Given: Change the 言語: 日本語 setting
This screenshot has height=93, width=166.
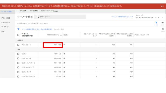Looking at the screenshot, I should (33, 11).
